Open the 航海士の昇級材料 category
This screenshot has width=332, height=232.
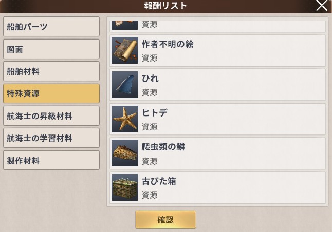51,116
